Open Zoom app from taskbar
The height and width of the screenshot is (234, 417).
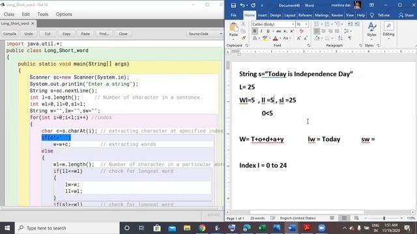point(322,228)
